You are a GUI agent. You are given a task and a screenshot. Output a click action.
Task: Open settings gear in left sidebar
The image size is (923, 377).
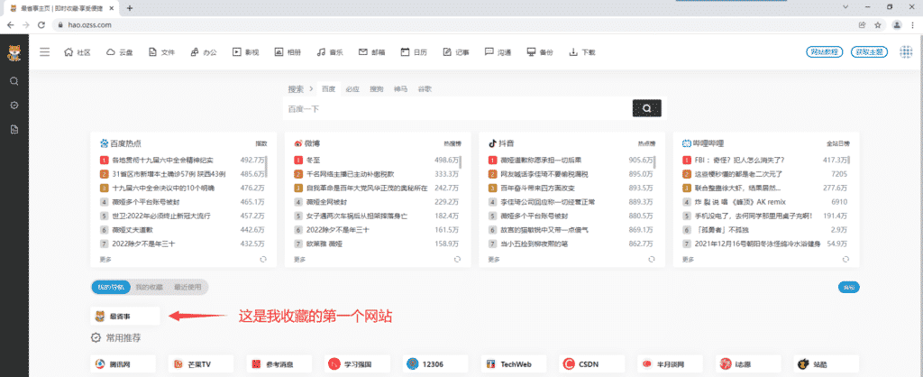pyautogui.click(x=14, y=105)
